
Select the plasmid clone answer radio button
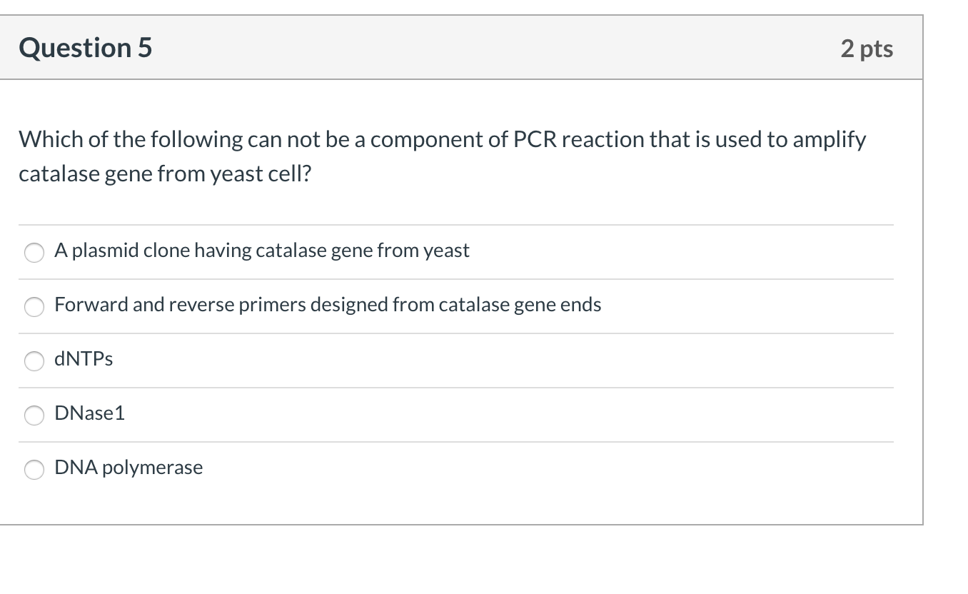click(35, 253)
